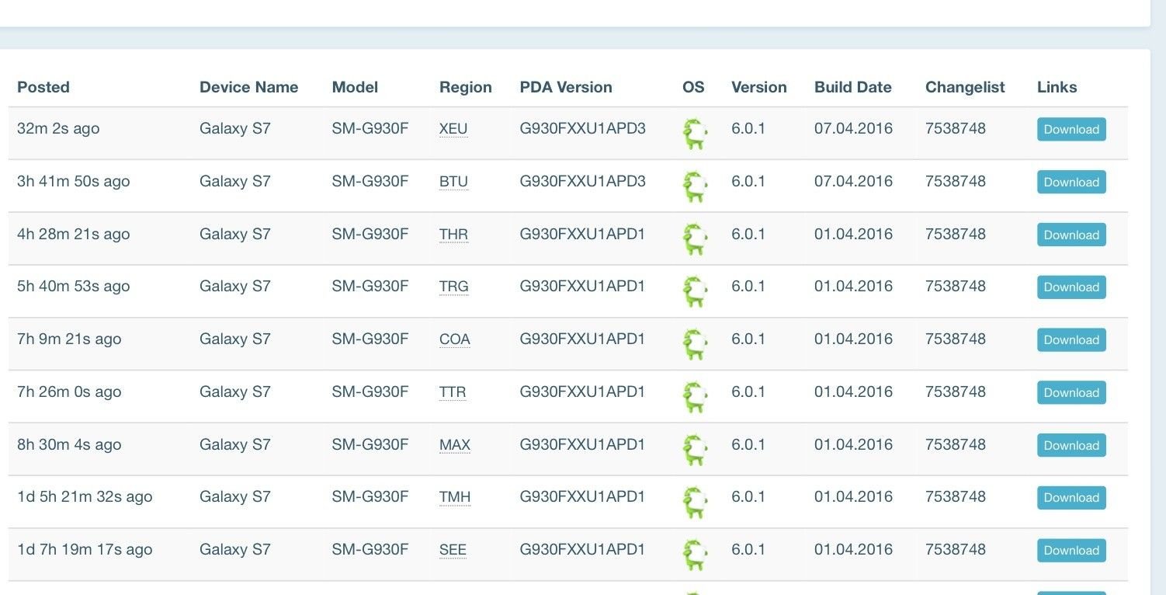Image resolution: width=1166 pixels, height=595 pixels.
Task: Select the '3h 41m 50s ago' posted time
Action: coord(74,182)
